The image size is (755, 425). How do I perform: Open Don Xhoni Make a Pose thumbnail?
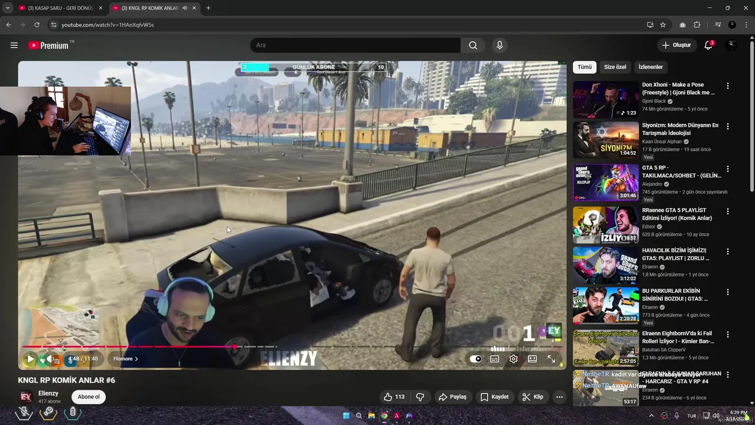[x=606, y=100]
